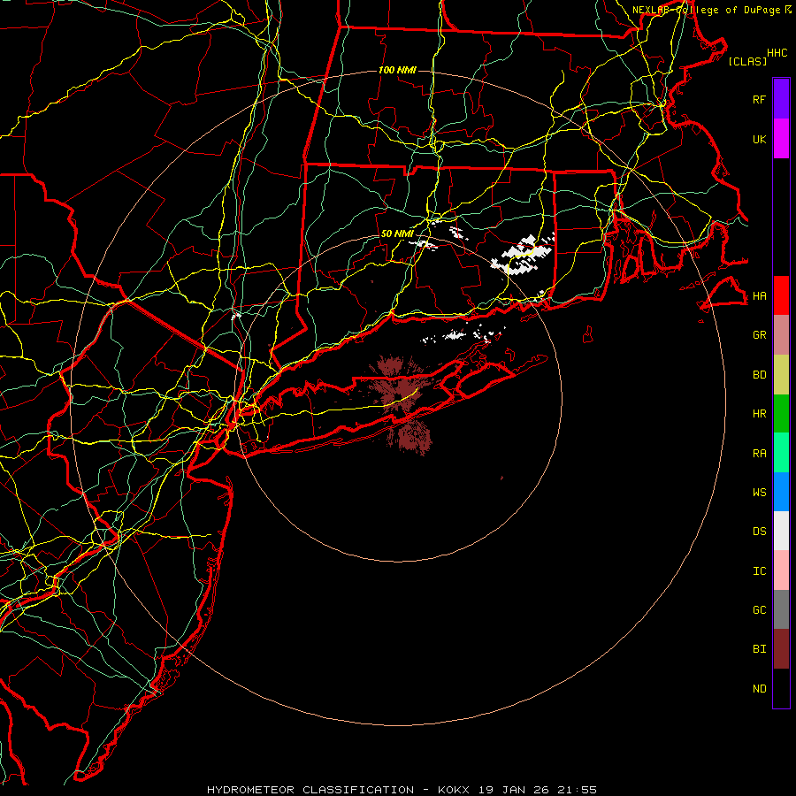Click the GC legend label
The height and width of the screenshot is (796, 796).
(x=760, y=610)
